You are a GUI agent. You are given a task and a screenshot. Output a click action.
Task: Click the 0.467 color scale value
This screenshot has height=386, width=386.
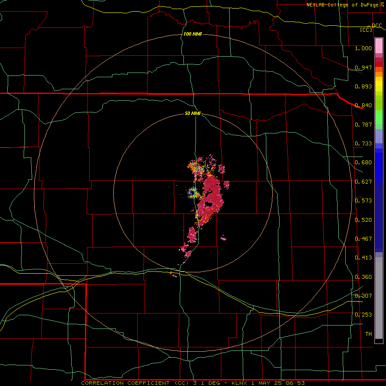[363, 239]
